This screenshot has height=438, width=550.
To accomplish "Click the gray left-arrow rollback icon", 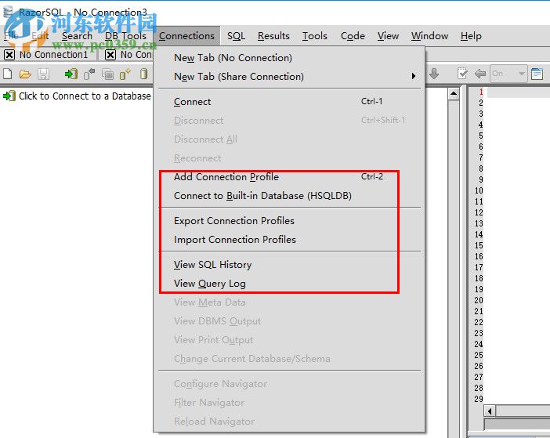I will (480, 74).
